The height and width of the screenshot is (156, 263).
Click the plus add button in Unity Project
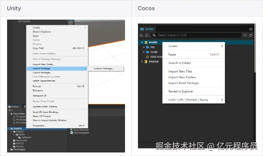(9, 110)
